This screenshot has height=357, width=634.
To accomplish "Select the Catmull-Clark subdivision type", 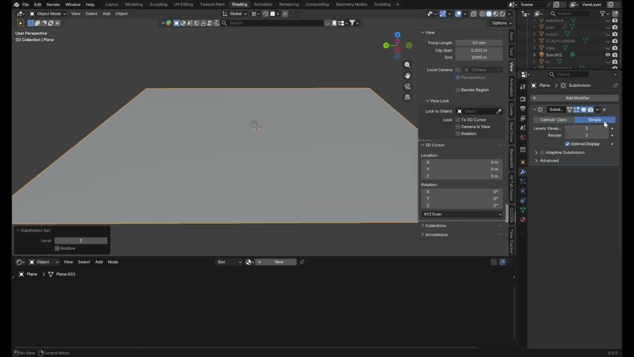I will coord(553,119).
